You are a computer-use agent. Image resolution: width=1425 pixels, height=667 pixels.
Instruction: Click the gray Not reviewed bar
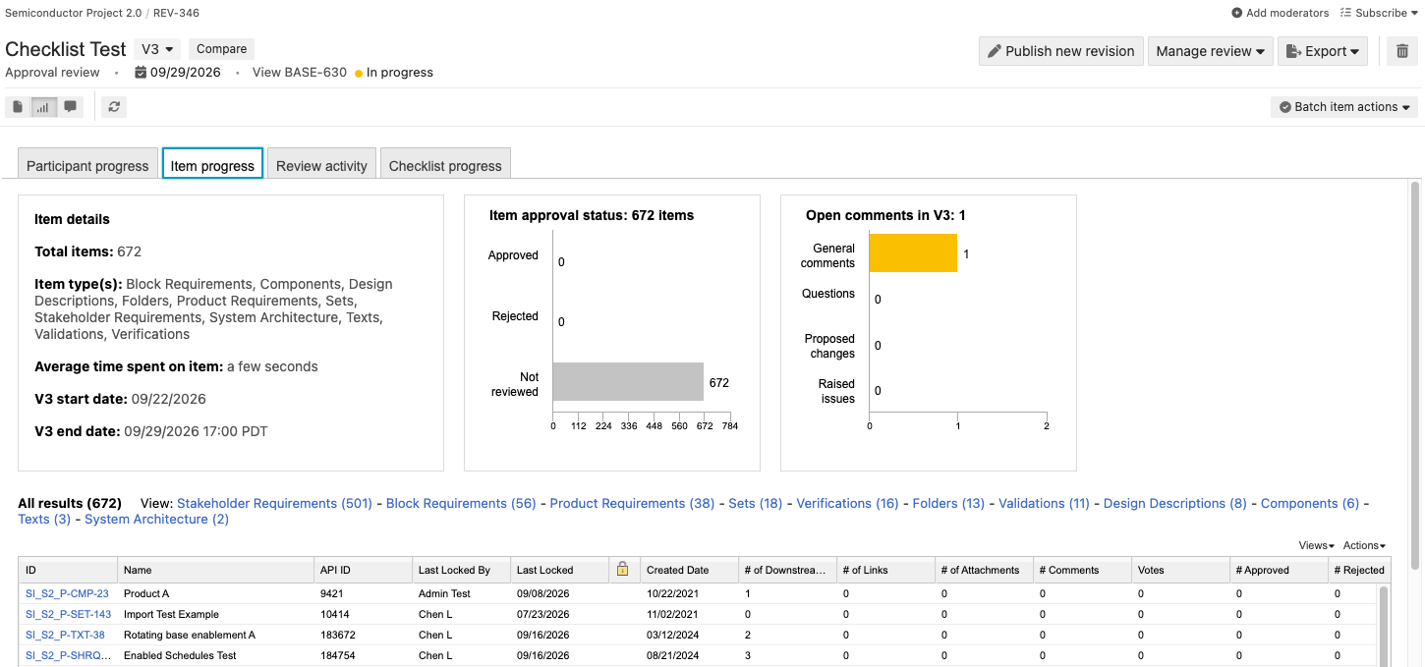(x=628, y=382)
